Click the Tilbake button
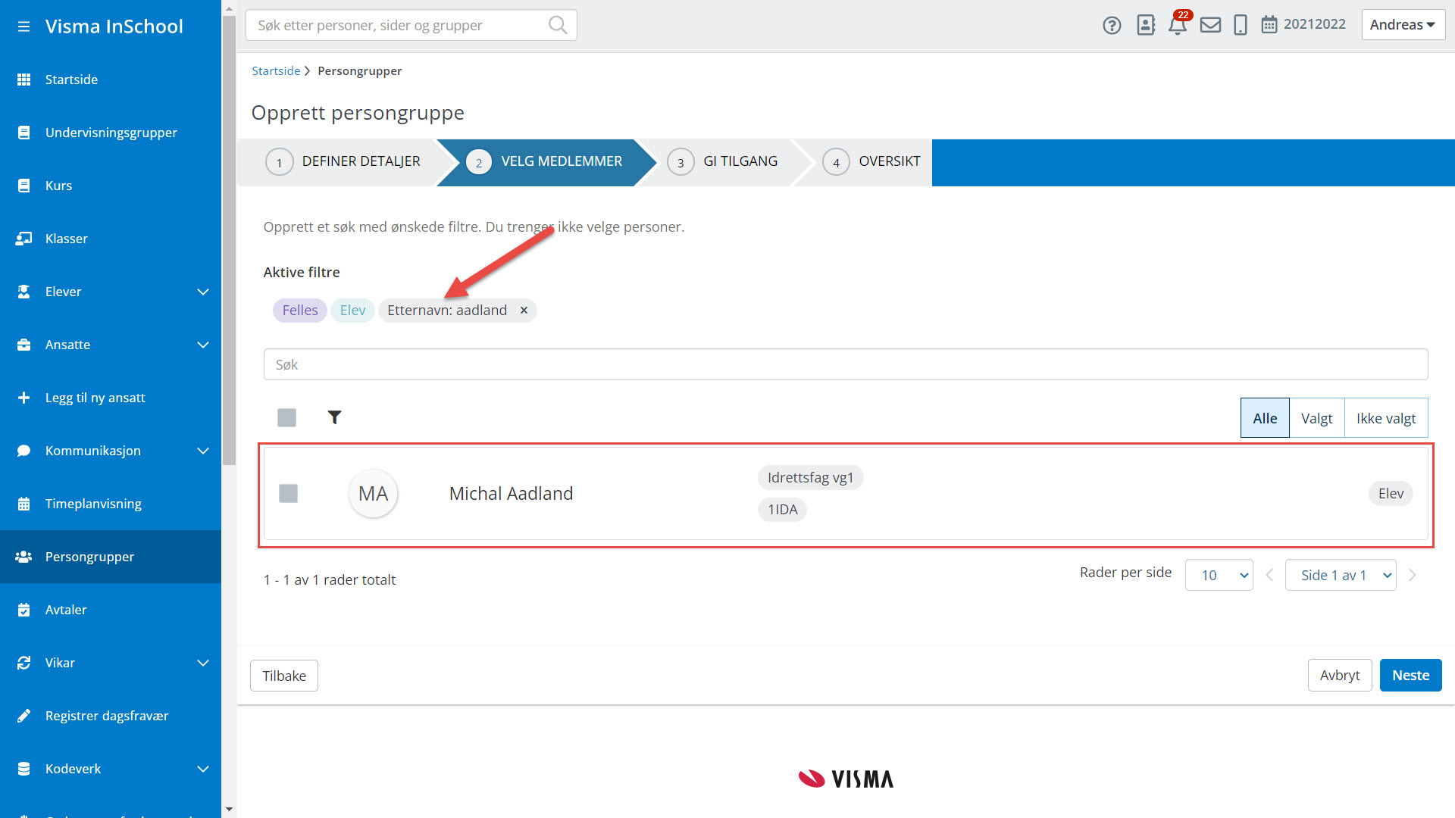This screenshot has height=818, width=1455. (284, 676)
